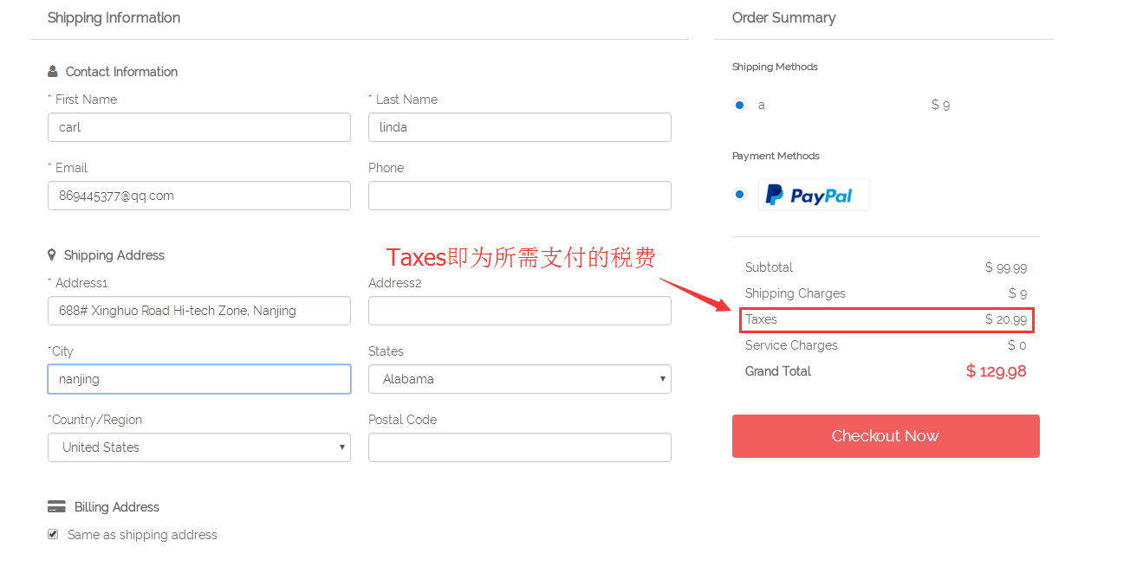Click the Shipping Address map pin icon
Image resolution: width=1130 pixels, height=566 pixels.
click(52, 255)
